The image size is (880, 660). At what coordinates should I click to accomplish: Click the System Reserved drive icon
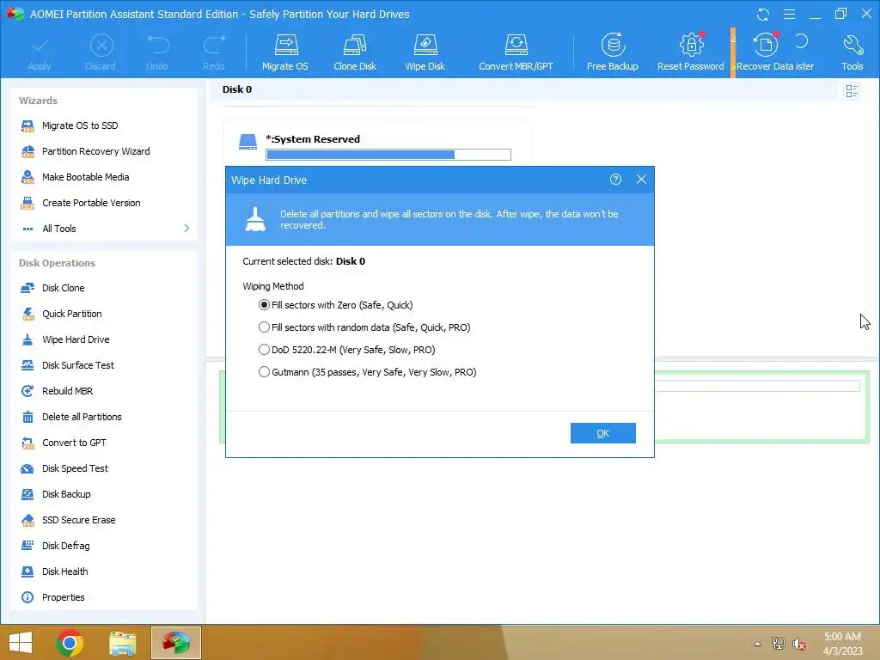click(247, 142)
